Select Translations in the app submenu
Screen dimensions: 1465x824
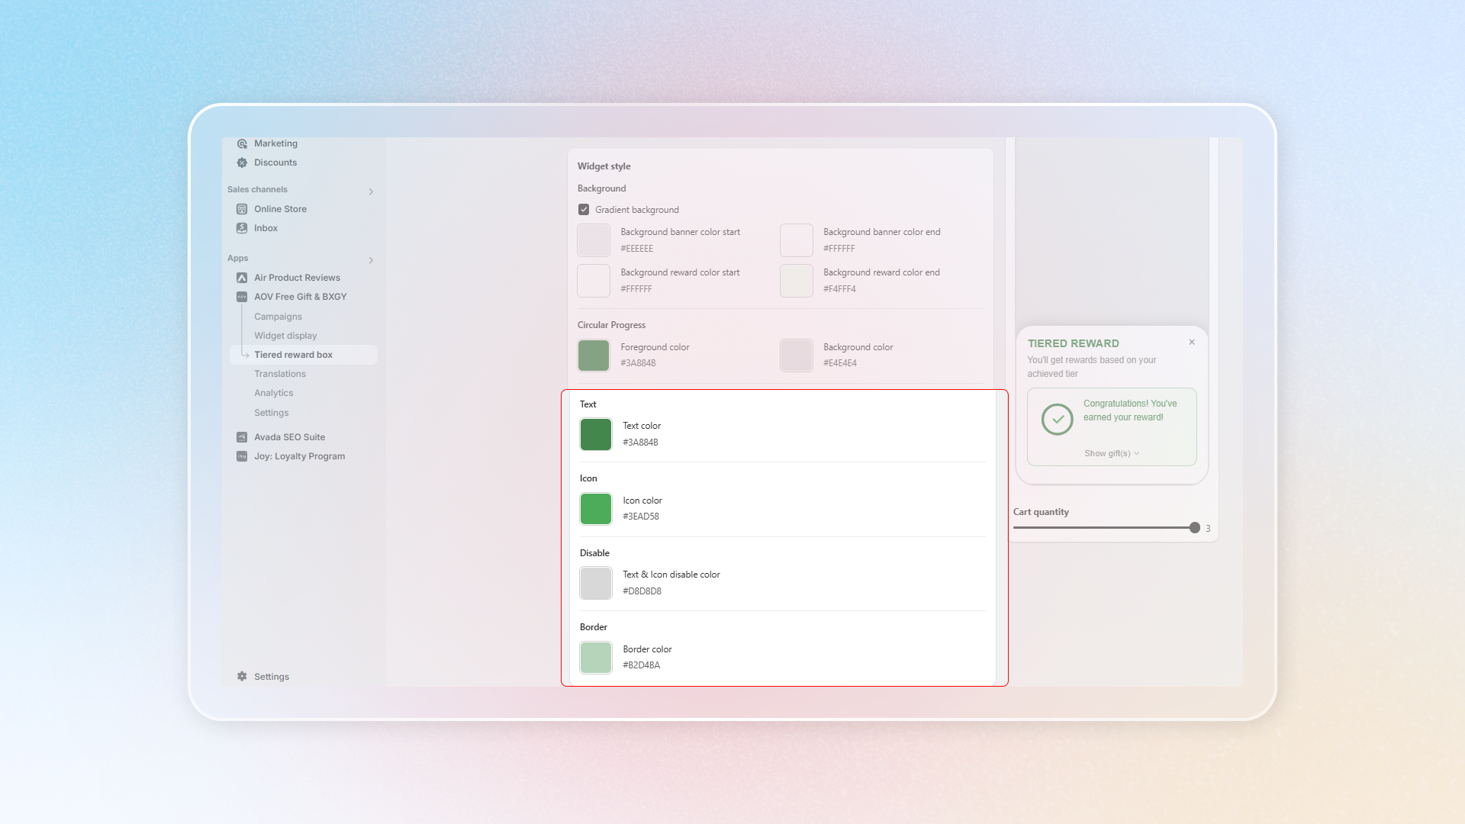(x=280, y=374)
